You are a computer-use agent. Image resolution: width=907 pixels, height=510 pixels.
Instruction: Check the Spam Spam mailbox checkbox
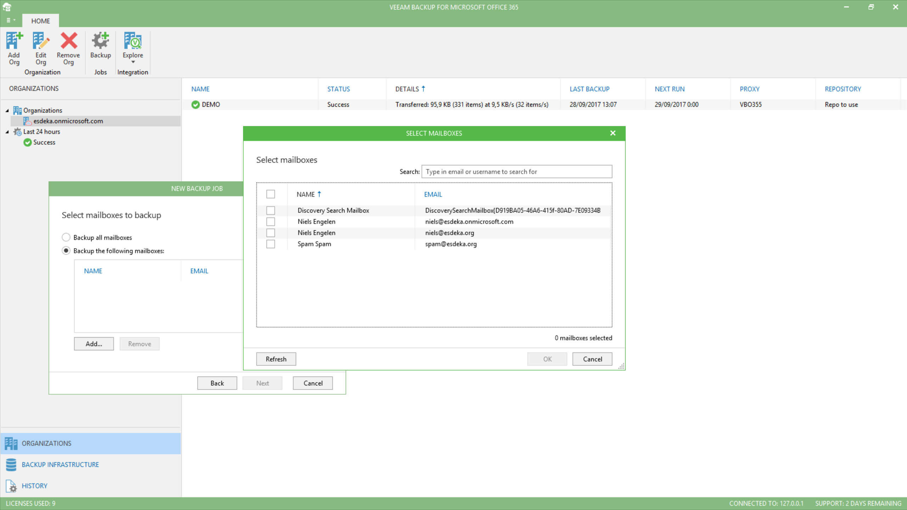270,244
